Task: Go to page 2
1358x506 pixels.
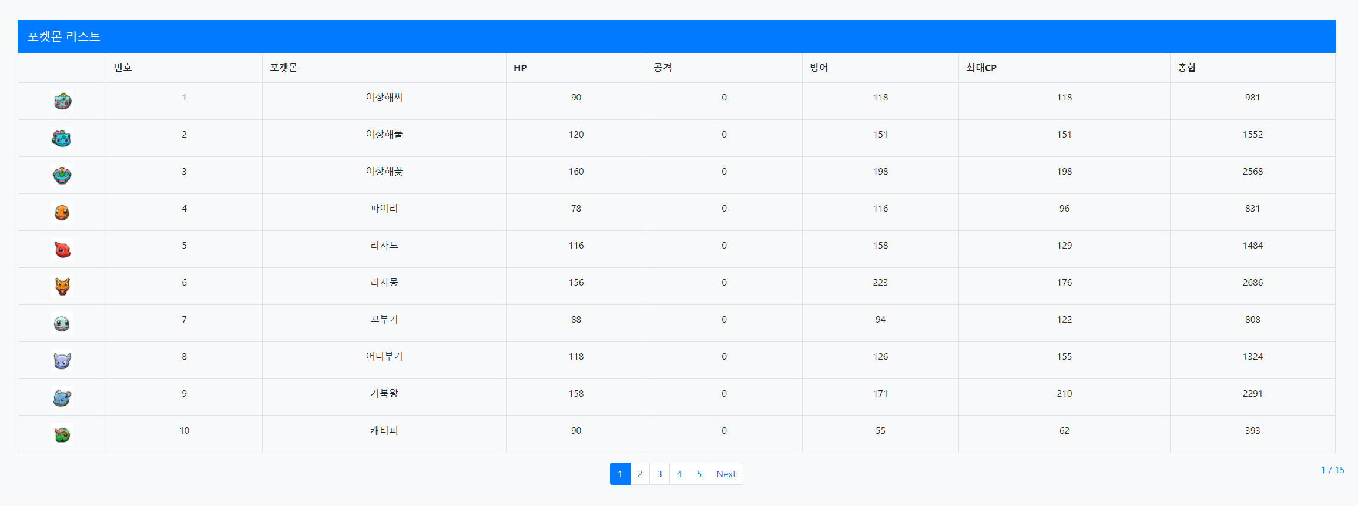Action: click(640, 474)
